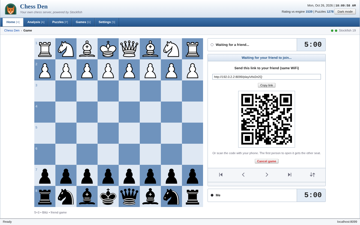Viewport: 360px width, 225px height.
Task: Focus the friend invite URL field
Action: point(267,77)
